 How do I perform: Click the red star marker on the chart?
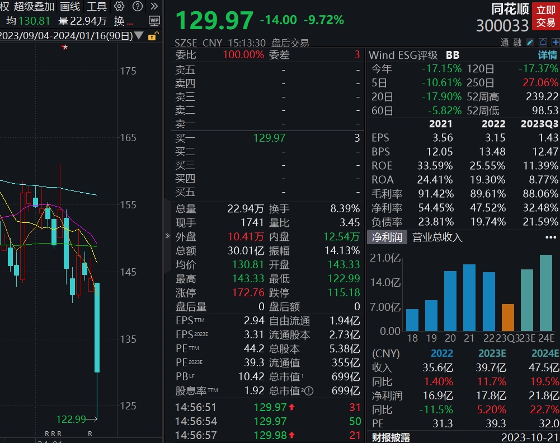click(x=65, y=47)
